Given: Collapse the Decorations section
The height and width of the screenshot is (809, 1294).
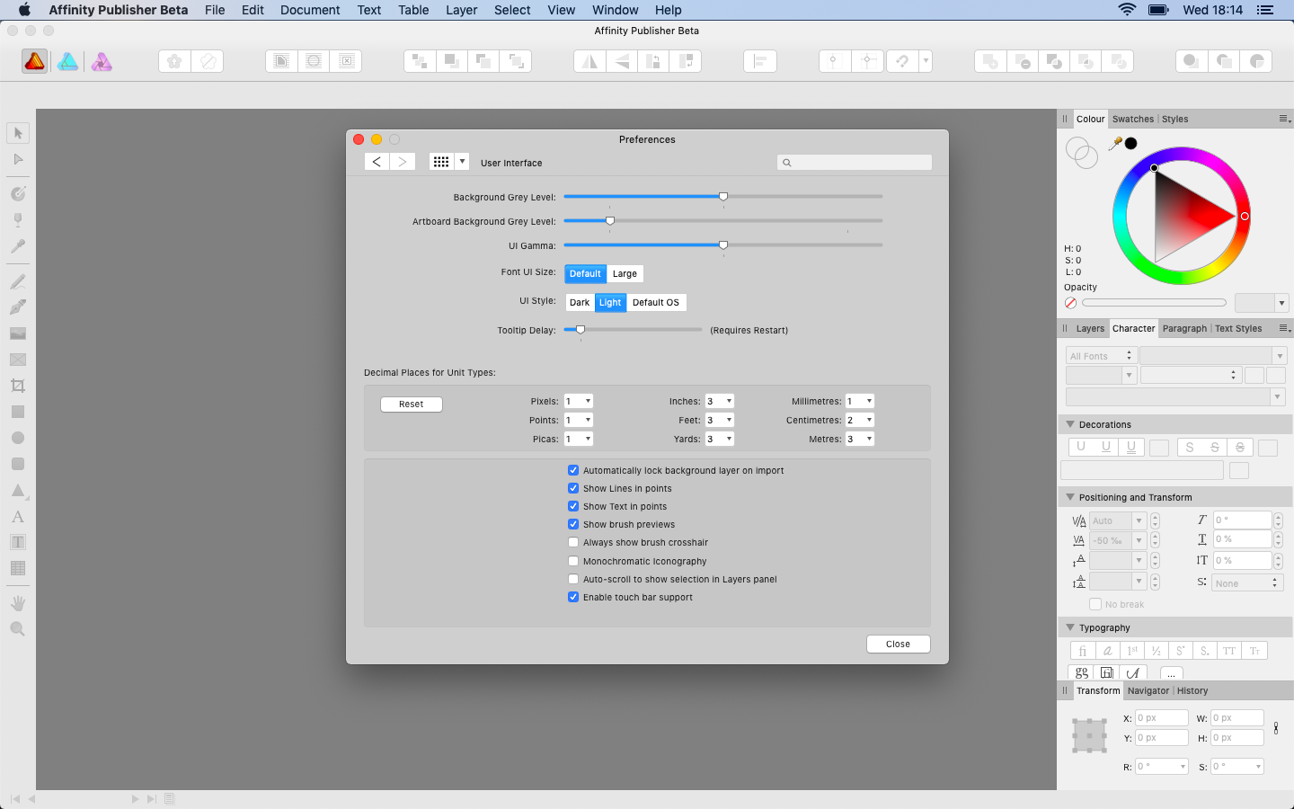Looking at the screenshot, I should pos(1070,424).
